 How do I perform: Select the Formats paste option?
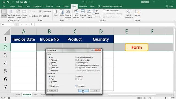point(50,65)
